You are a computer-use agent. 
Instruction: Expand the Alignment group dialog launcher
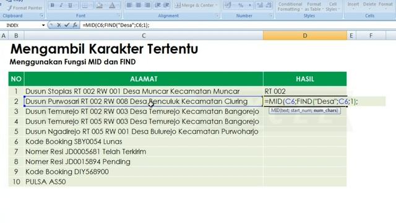[x=217, y=15]
